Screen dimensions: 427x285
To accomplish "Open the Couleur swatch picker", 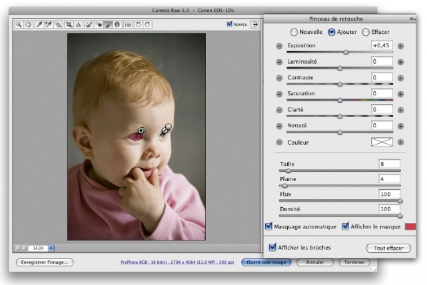I will (382, 142).
